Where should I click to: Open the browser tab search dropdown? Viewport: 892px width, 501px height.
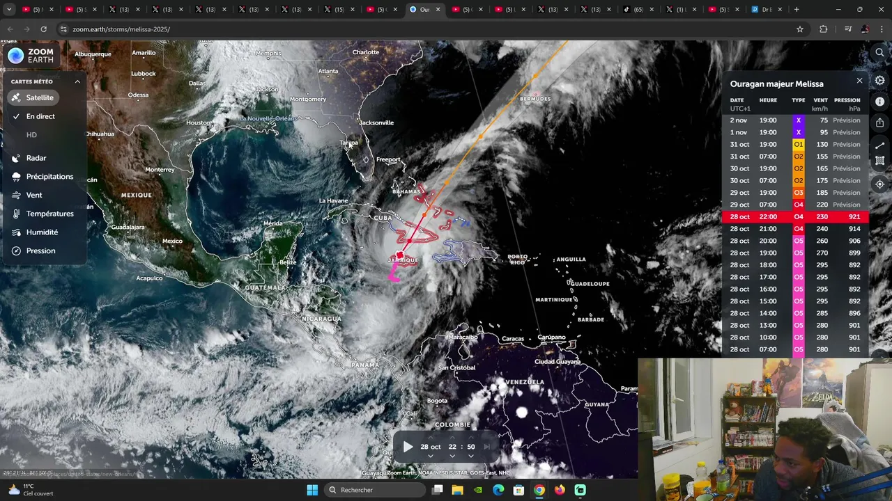[x=9, y=10]
